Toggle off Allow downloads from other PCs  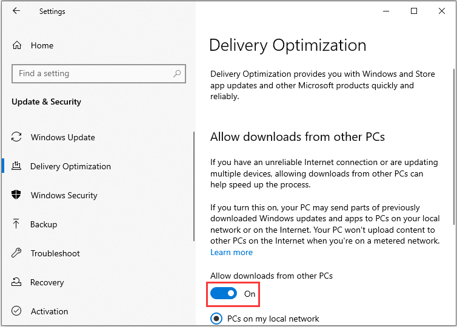point(224,294)
